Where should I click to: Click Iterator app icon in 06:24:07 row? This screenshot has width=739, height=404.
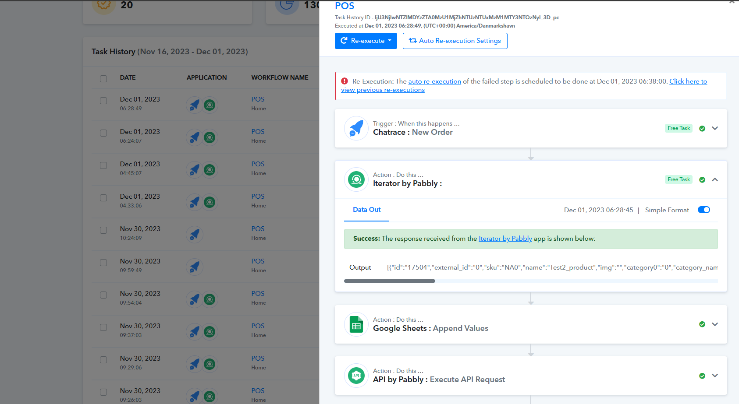[x=210, y=137]
